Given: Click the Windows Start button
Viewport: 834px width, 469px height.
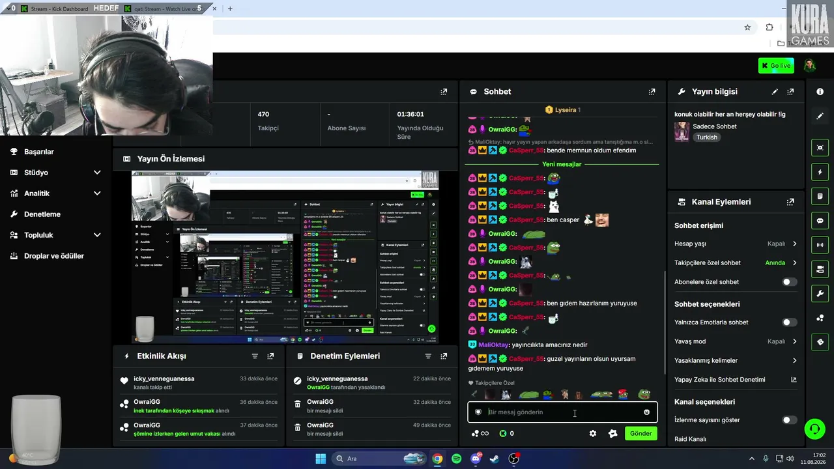Looking at the screenshot, I should tap(321, 459).
